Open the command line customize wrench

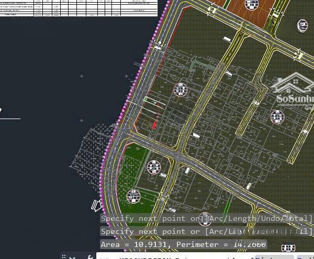89,256
